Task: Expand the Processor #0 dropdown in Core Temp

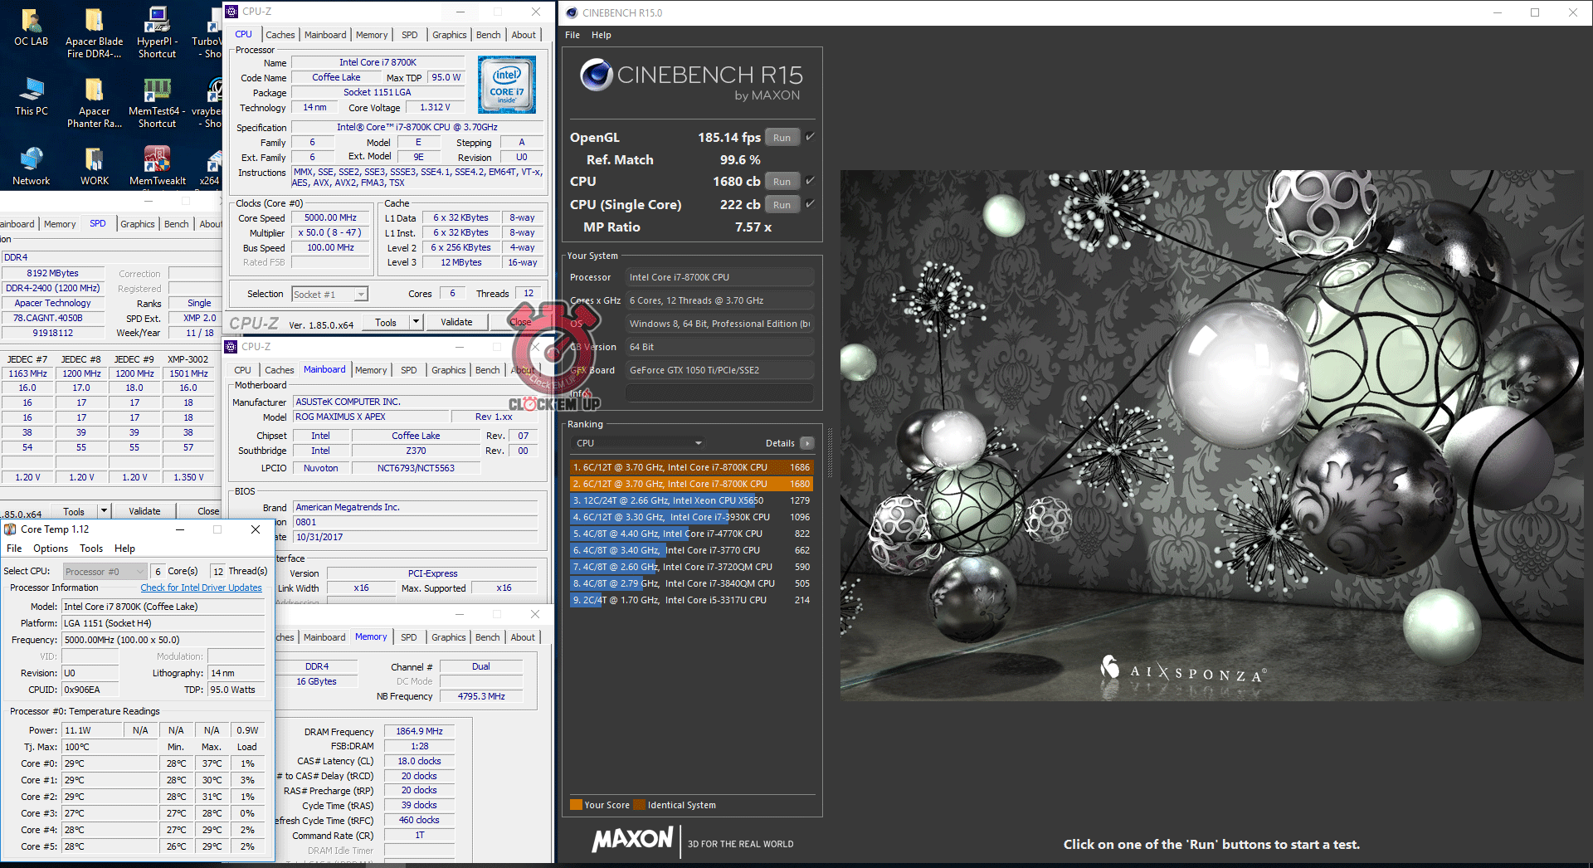Action: [x=139, y=571]
